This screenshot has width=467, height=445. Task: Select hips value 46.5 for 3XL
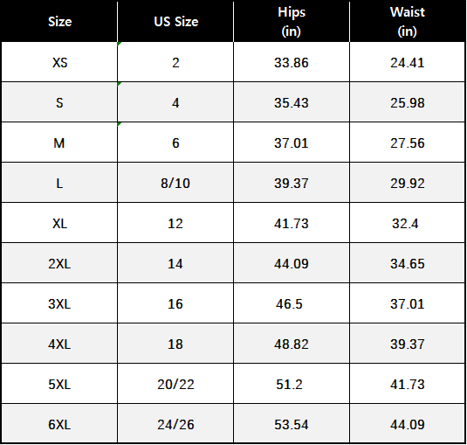(x=289, y=303)
